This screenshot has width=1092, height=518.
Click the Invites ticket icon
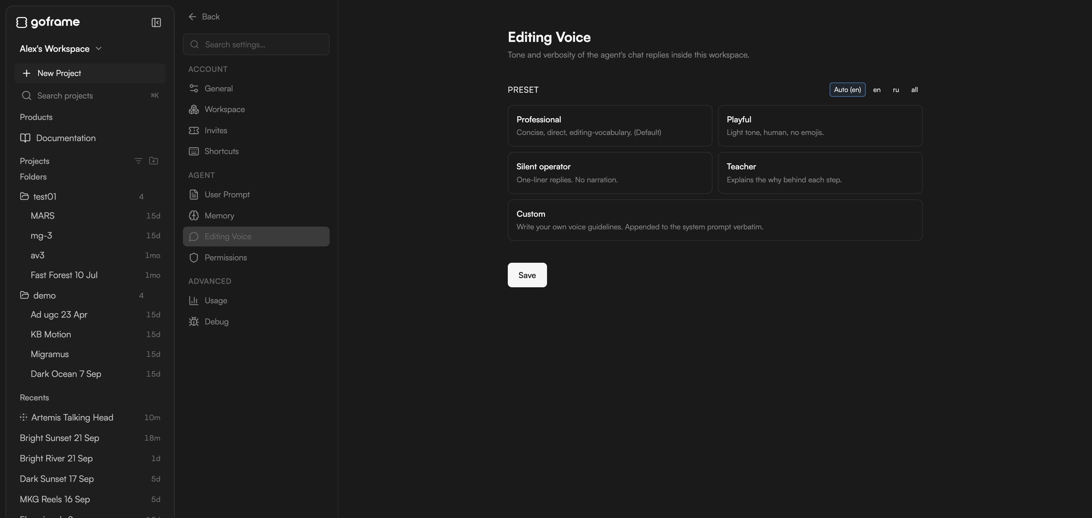[194, 130]
